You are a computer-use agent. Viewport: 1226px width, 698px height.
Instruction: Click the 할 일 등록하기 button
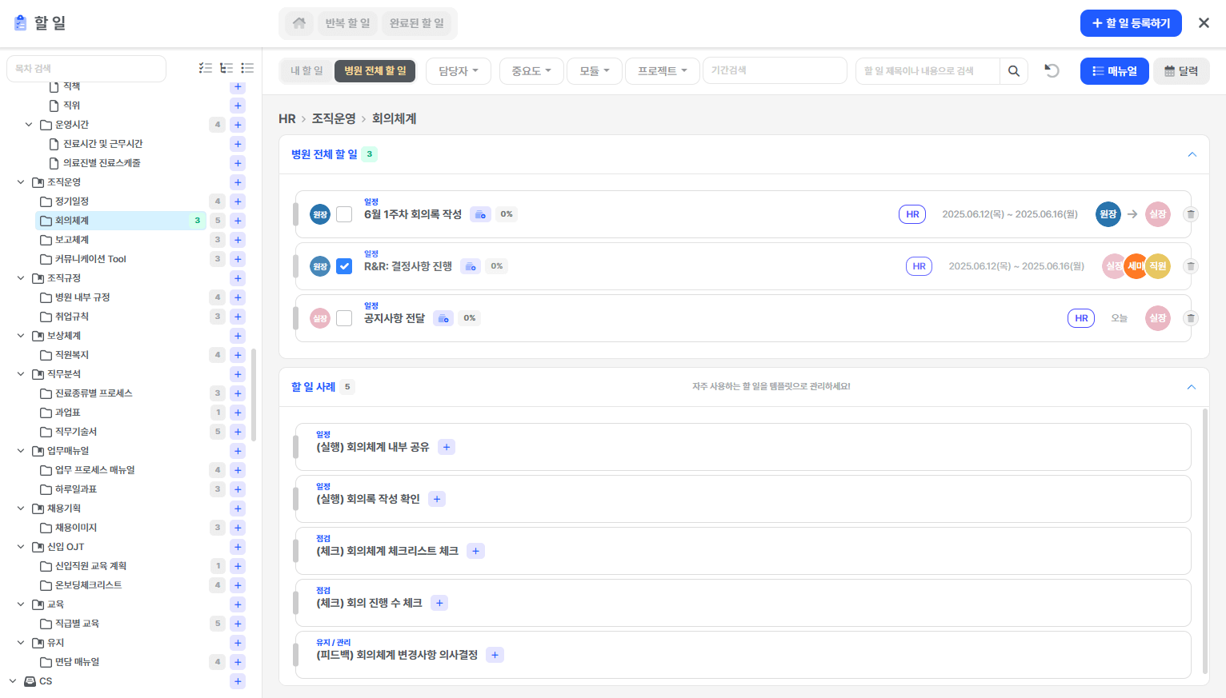(x=1131, y=23)
